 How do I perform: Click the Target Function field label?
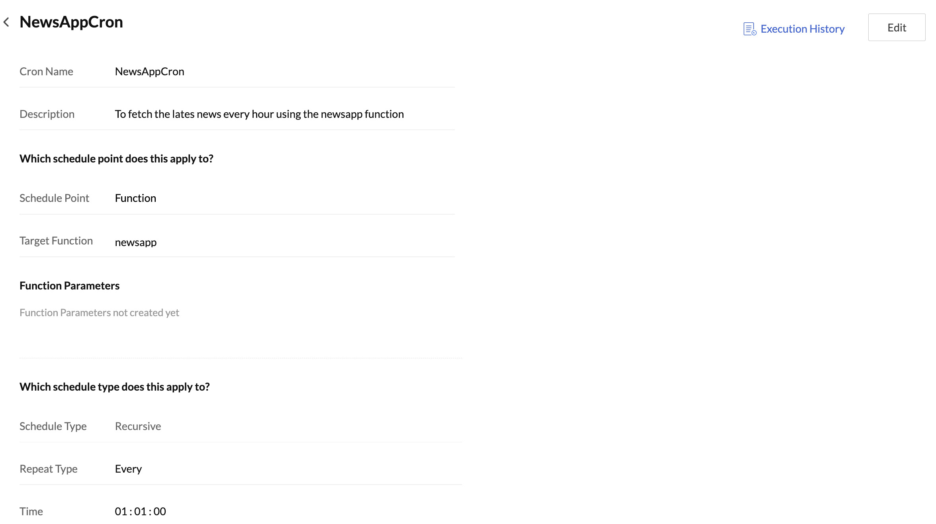pyautogui.click(x=56, y=241)
